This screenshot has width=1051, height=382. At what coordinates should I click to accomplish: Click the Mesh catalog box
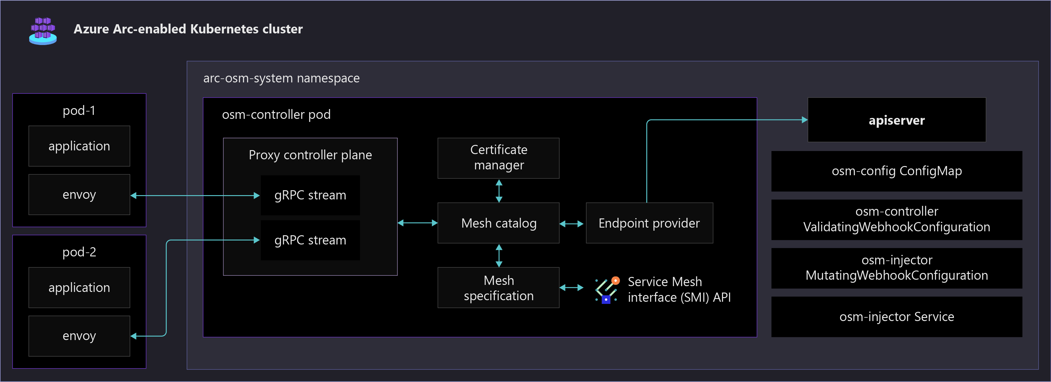click(498, 223)
